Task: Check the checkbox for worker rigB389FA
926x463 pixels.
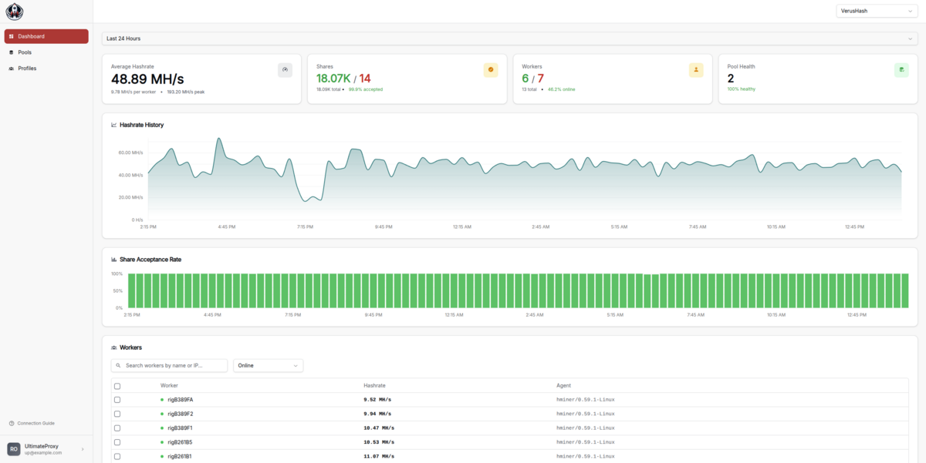Action: point(117,399)
